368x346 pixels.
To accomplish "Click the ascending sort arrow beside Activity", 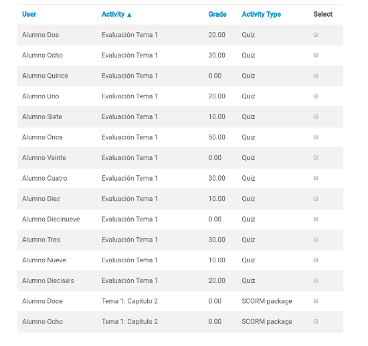I will (x=129, y=15).
